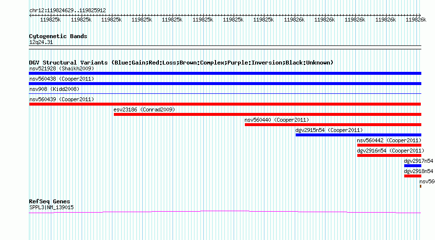Screen dimensions: 435x240
Task: Click the nsv521928 (Shaikh2009) variant label
Action: click(62, 68)
